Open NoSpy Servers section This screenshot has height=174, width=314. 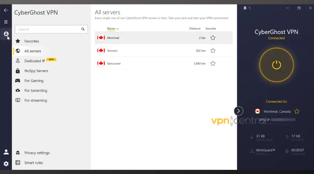coord(36,71)
